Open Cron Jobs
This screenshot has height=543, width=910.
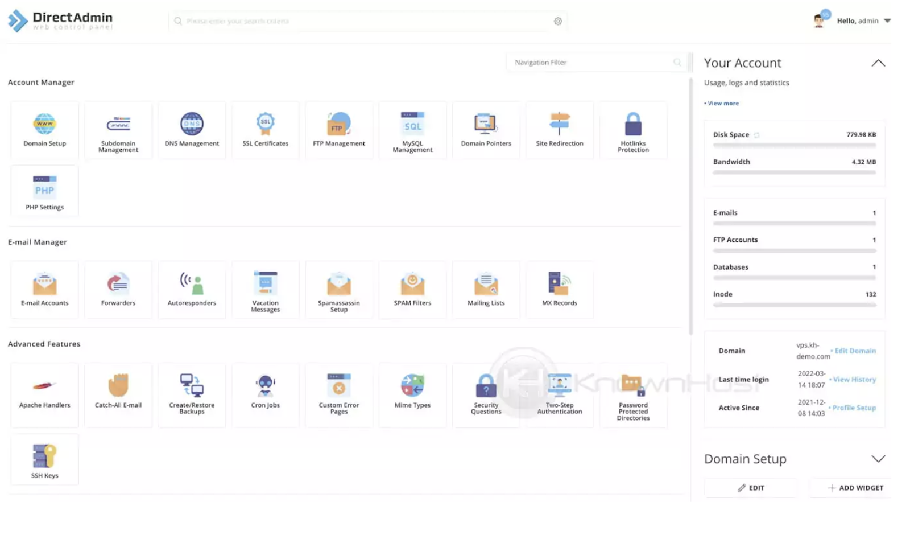click(x=266, y=395)
